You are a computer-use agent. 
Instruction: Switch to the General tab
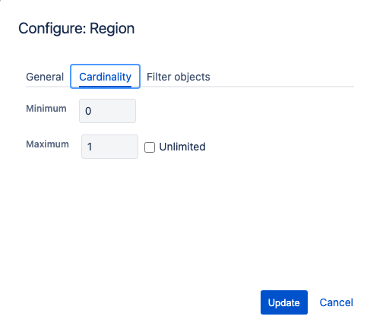coord(45,77)
